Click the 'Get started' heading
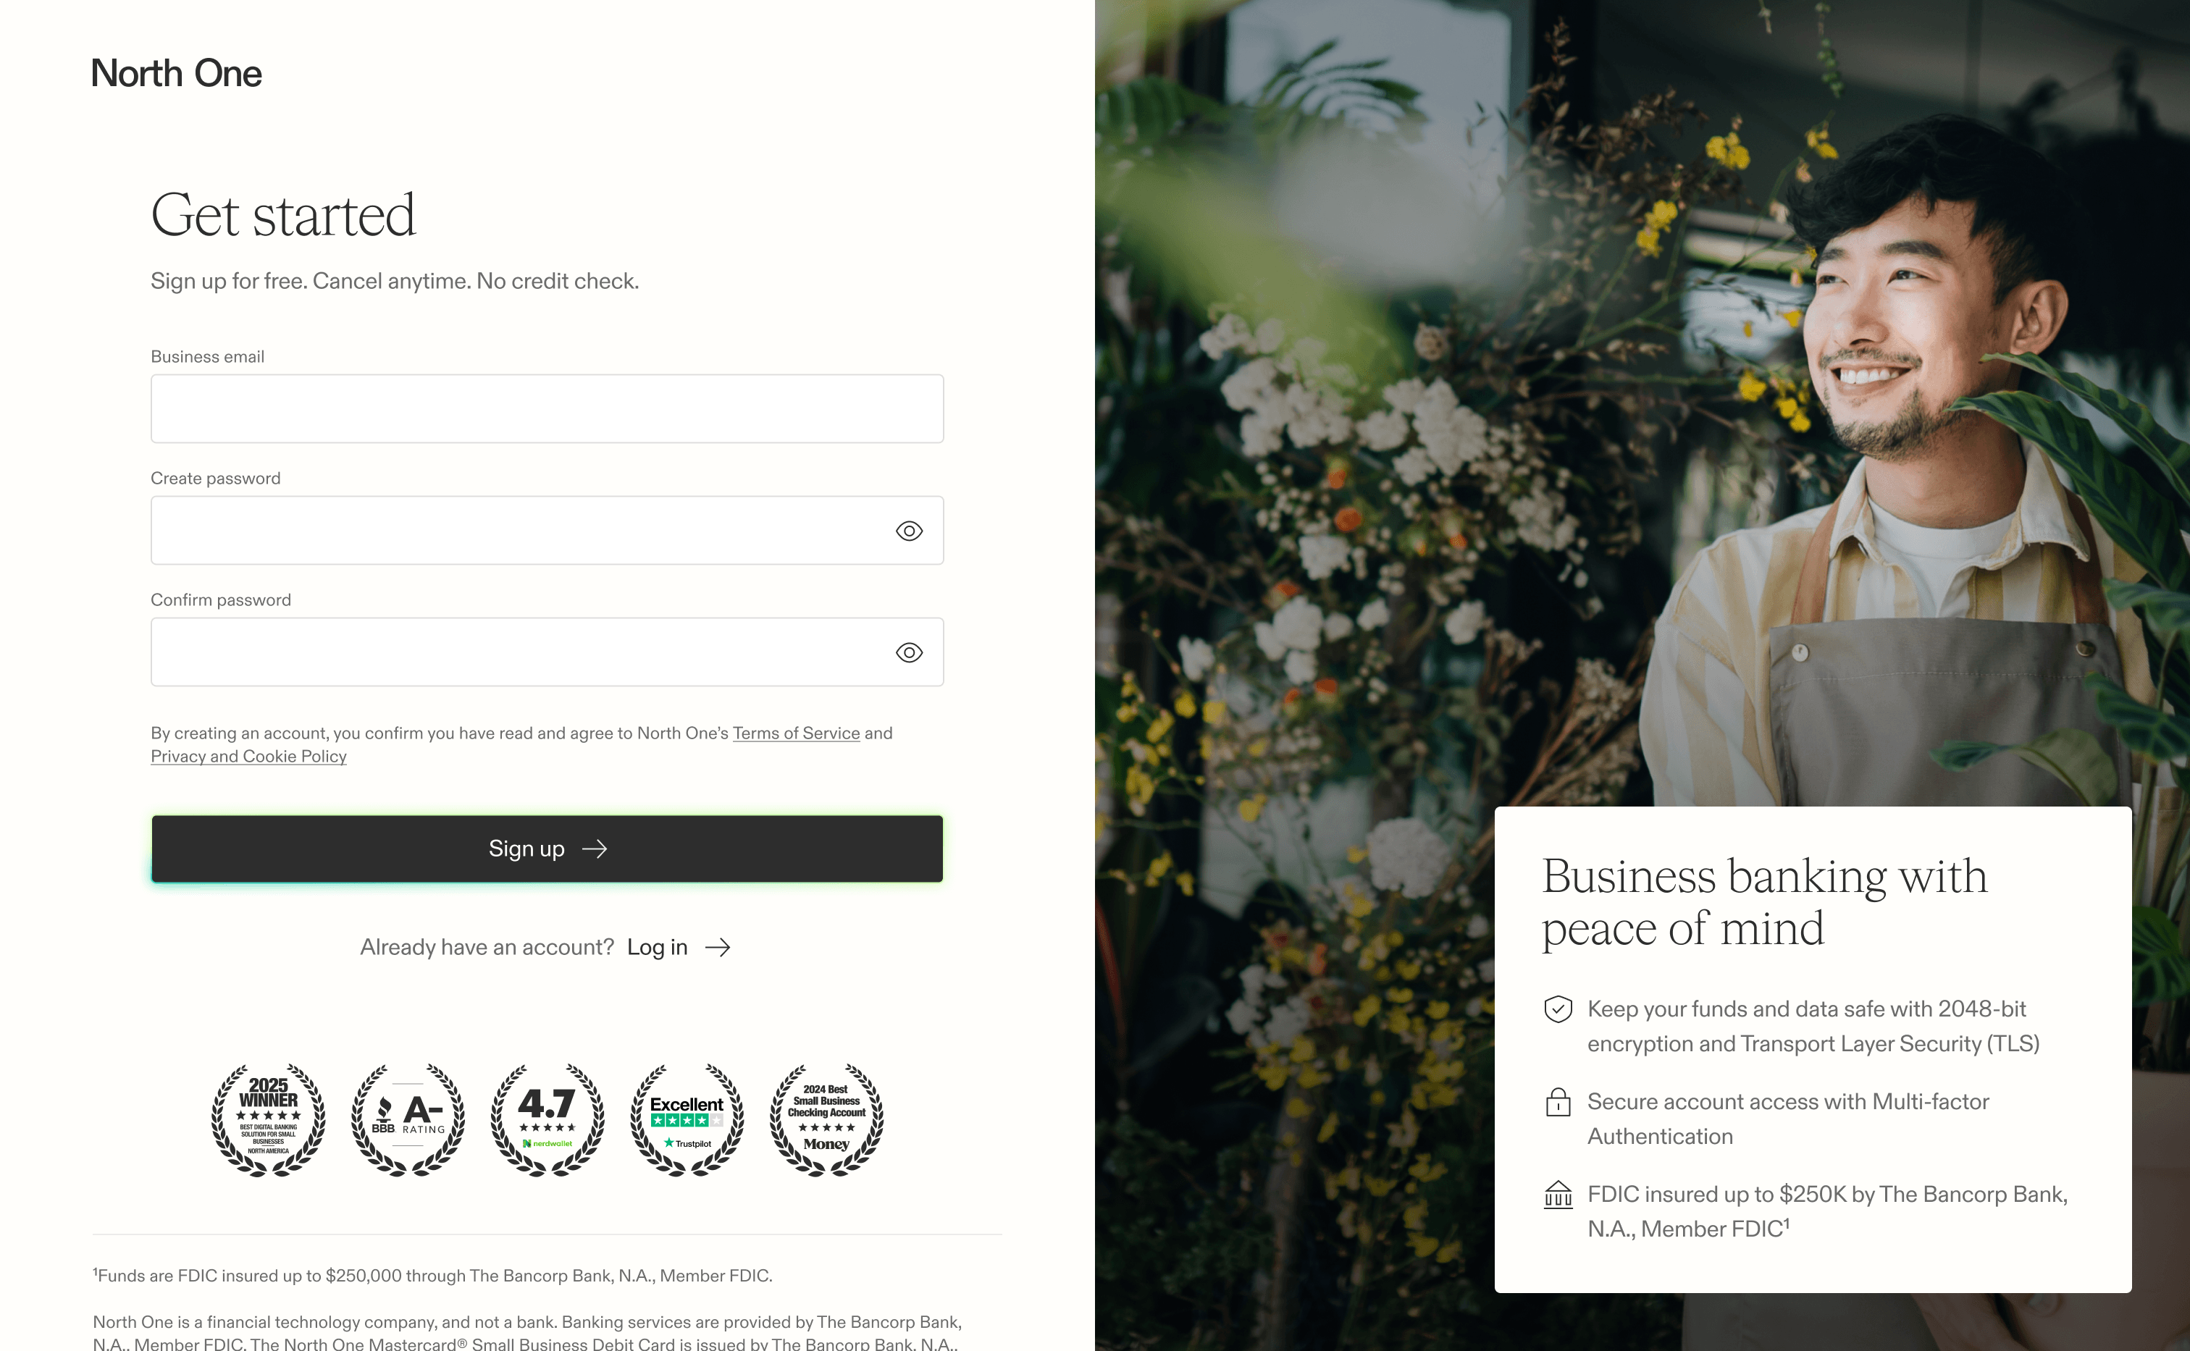Screen dimensions: 2190x1351 pyautogui.click(x=283, y=215)
